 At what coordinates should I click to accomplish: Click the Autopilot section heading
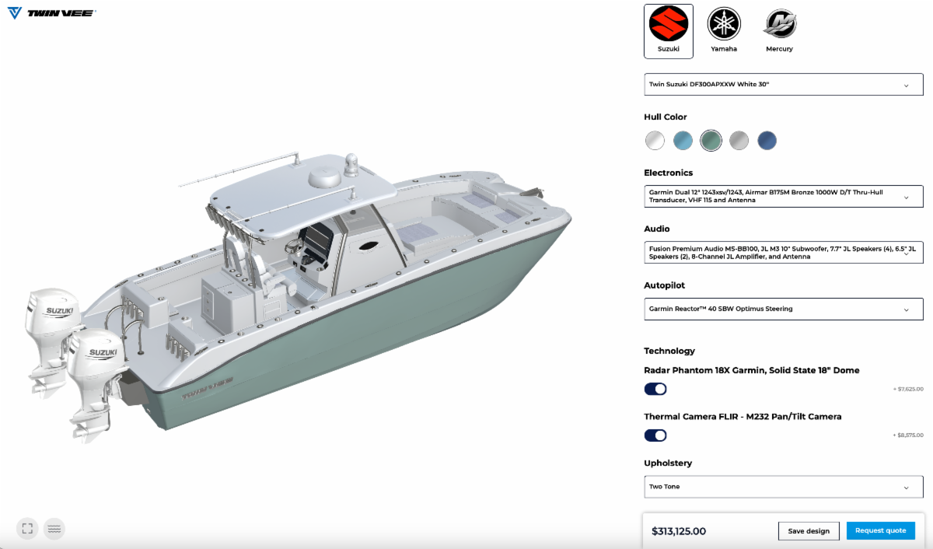point(665,285)
